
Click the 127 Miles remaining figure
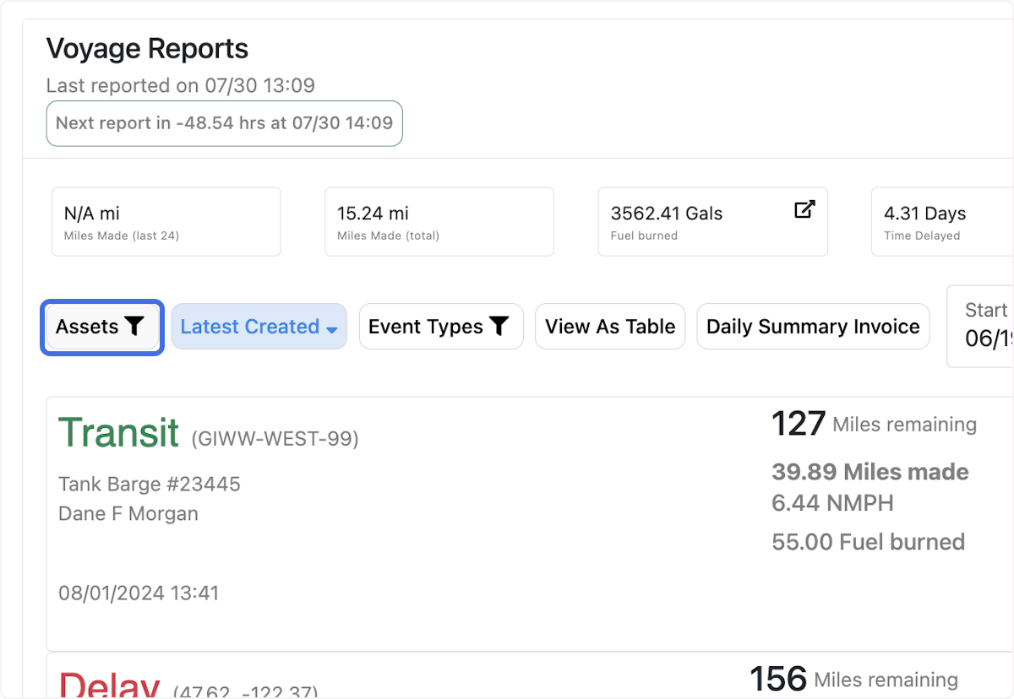pos(873,424)
